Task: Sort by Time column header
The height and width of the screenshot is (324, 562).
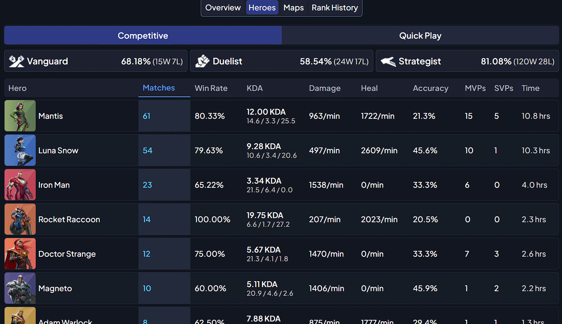Action: click(530, 88)
